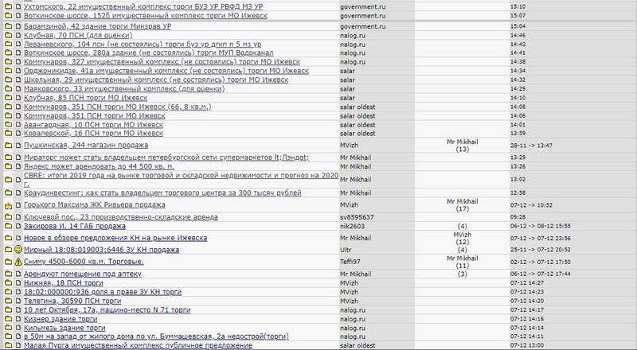The width and height of the screenshot is (637, 350).
Task: Click folder icon for Яндекс может арендовать row
Action: pos(8,166)
